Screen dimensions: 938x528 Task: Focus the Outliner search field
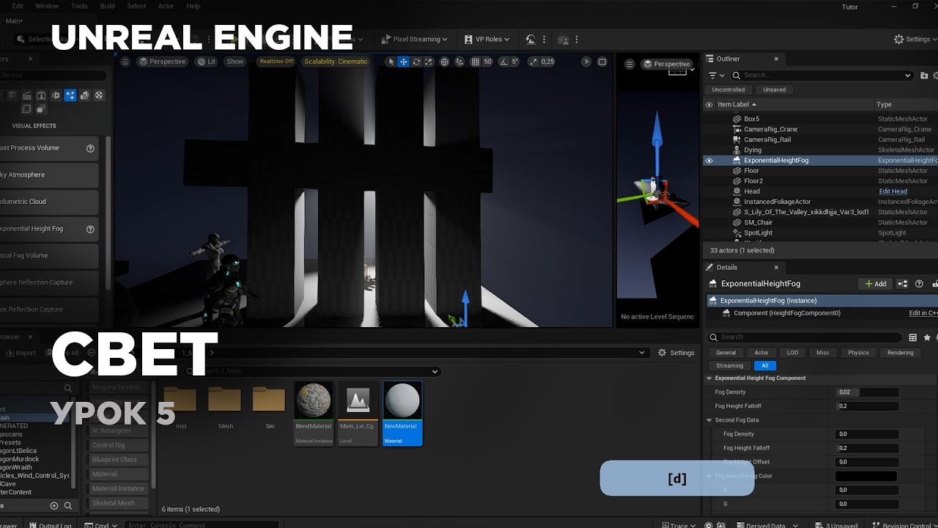pos(822,75)
